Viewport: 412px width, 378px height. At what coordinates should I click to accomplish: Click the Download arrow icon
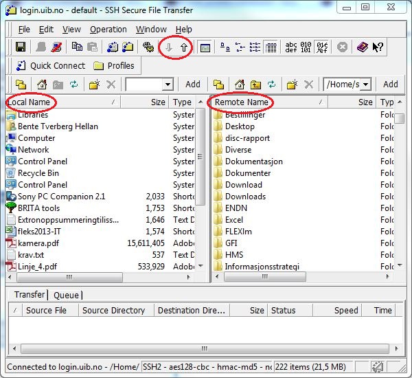coord(168,47)
